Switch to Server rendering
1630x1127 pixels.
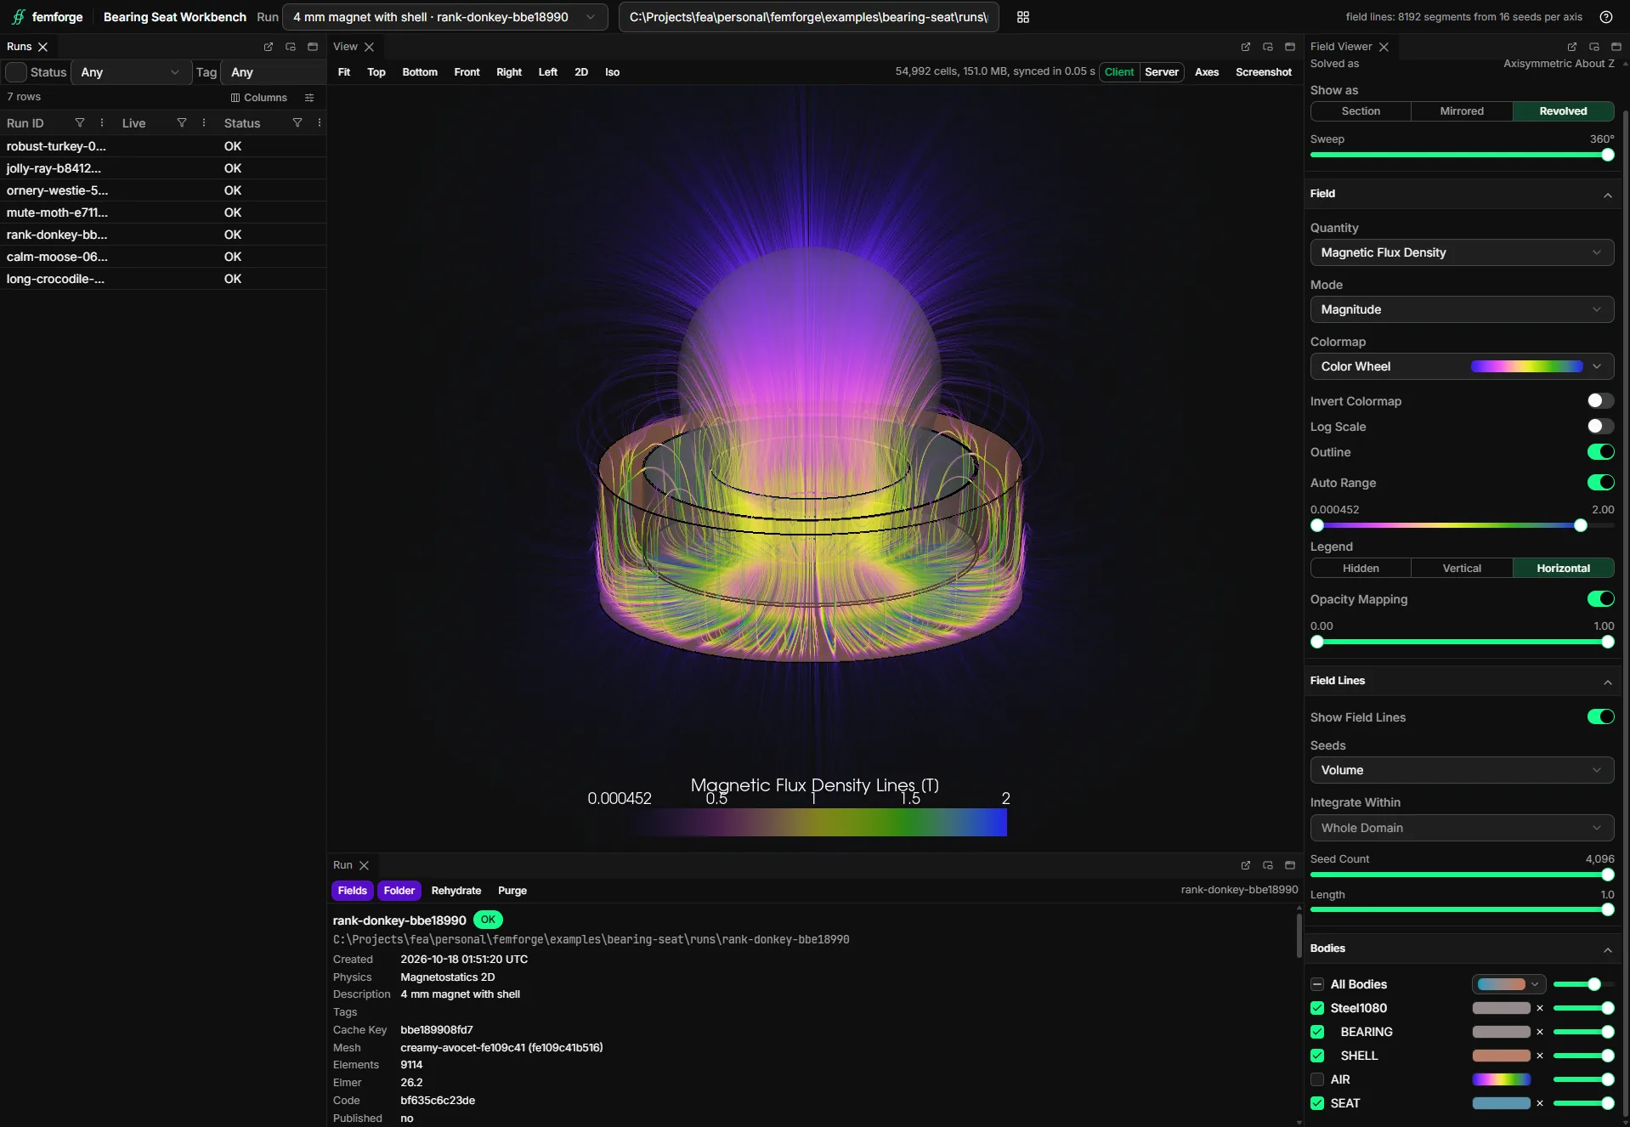pyautogui.click(x=1162, y=72)
